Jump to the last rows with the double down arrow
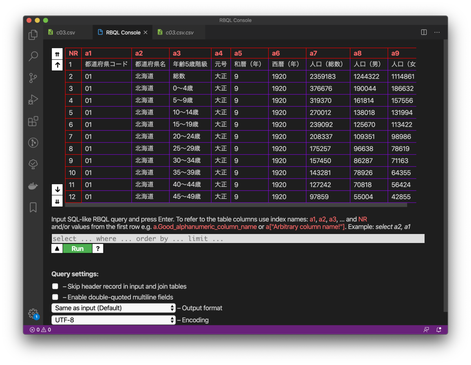This screenshot has width=471, height=365. click(x=57, y=201)
